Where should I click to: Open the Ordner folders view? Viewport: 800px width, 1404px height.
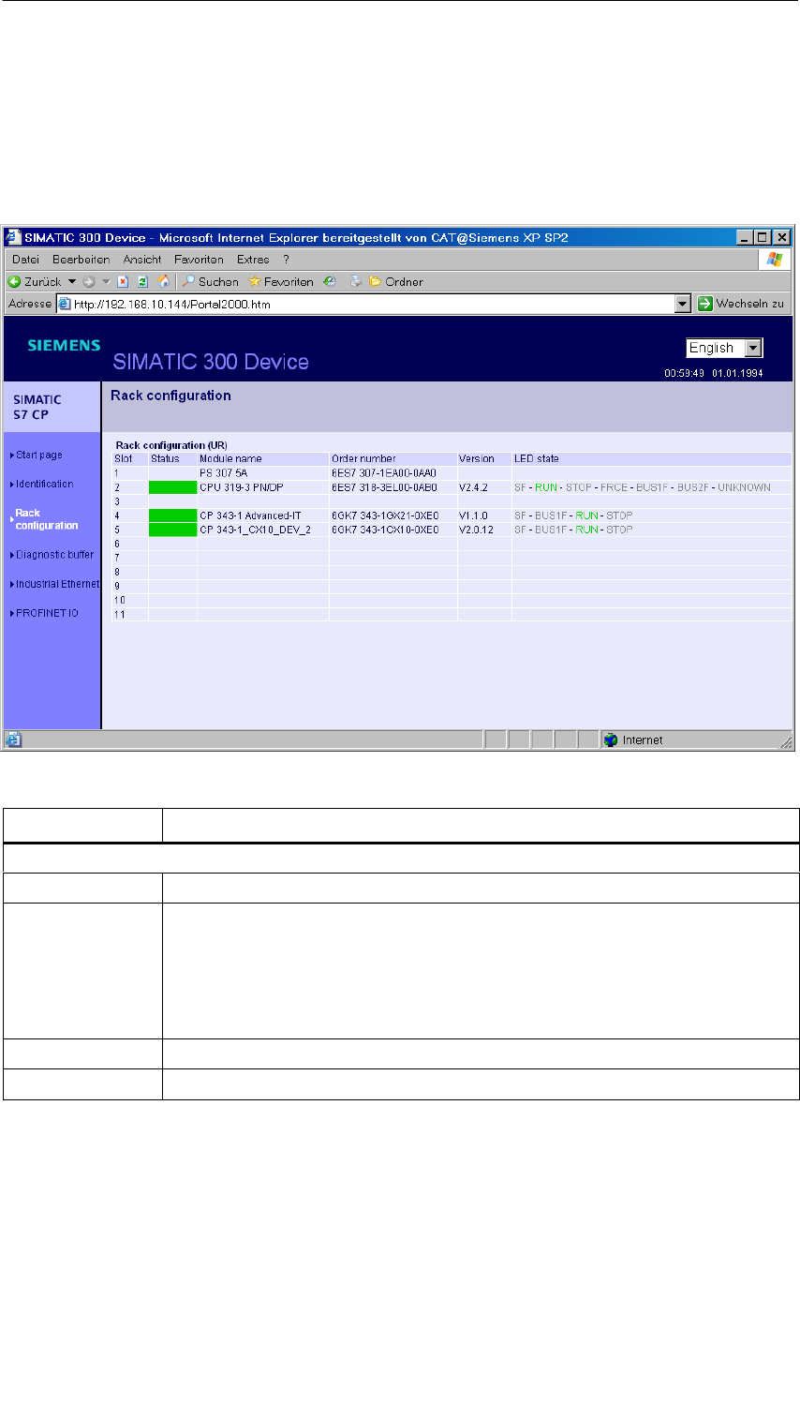pos(395,281)
